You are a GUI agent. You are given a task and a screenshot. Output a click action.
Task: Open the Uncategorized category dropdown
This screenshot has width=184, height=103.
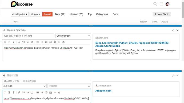coord(73,36)
